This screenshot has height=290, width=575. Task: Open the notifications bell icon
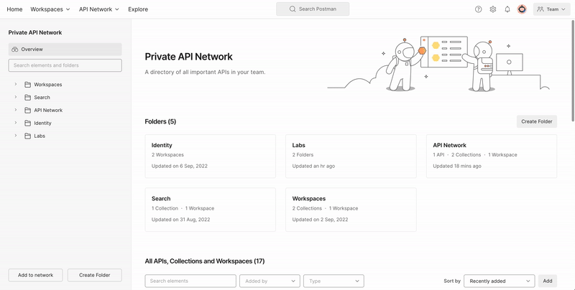[x=507, y=9]
